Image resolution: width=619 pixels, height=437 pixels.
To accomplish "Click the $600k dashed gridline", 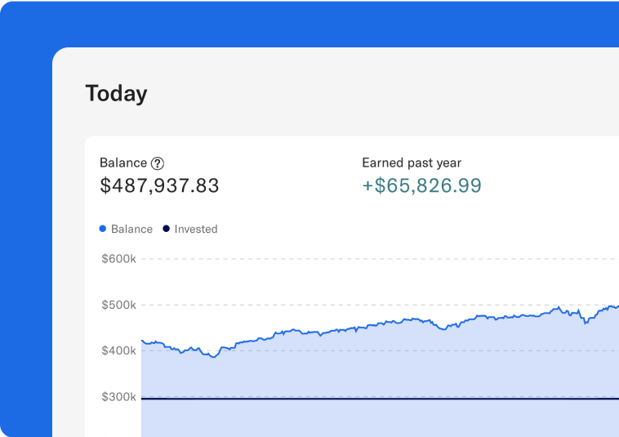I will point(367,259).
